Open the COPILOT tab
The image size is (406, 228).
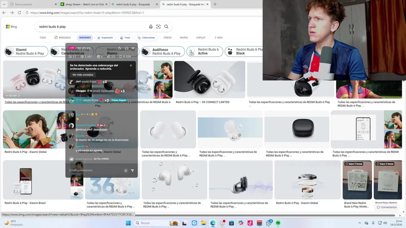[201, 38]
